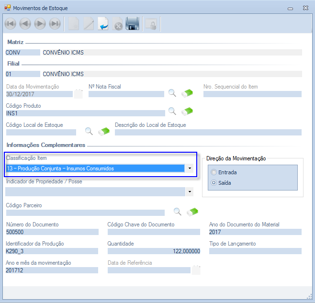Viewport: 315px width, 303px height.
Task: Click the Número do Documento field
Action: (52, 232)
